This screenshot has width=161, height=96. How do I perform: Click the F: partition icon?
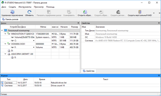[x=12, y=47]
